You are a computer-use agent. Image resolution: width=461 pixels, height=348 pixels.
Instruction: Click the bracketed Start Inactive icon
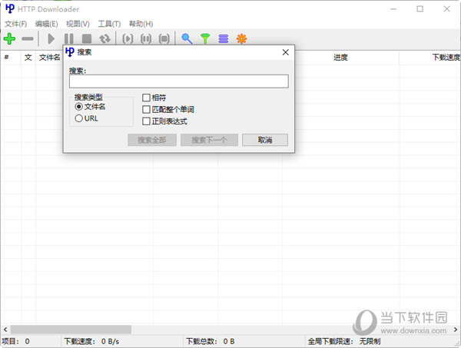click(x=128, y=39)
